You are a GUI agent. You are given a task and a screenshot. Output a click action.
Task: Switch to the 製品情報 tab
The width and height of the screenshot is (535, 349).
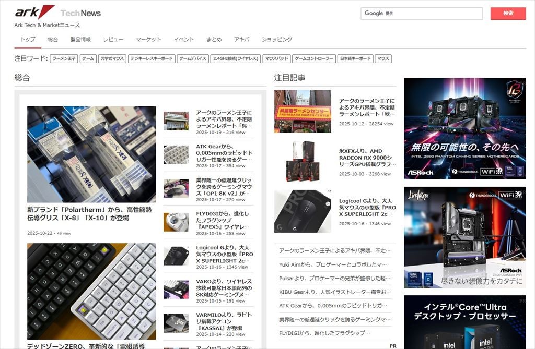coord(80,40)
